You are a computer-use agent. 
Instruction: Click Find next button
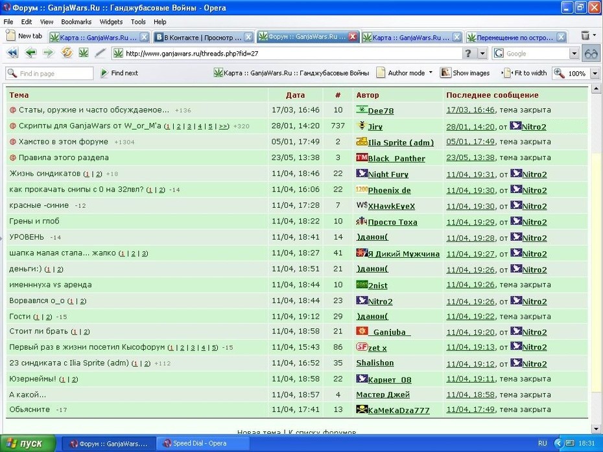click(119, 73)
